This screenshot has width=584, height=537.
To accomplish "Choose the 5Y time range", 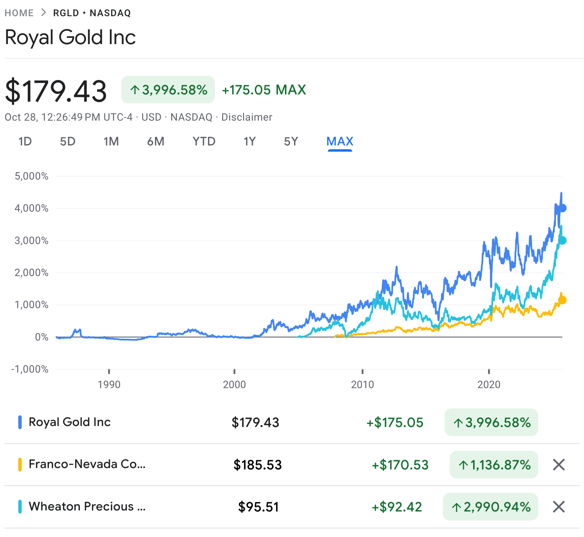I will [291, 142].
